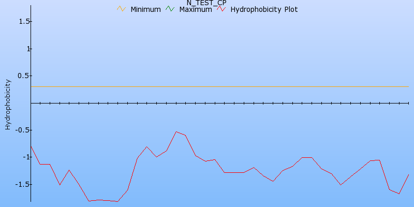The width and height of the screenshot is (414, 207).
Task: Click the highest peak of the red plot
Action: [x=176, y=131]
